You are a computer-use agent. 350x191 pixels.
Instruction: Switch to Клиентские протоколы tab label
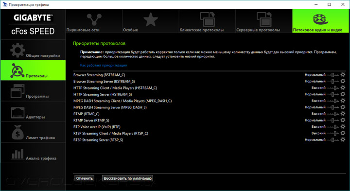202,30
